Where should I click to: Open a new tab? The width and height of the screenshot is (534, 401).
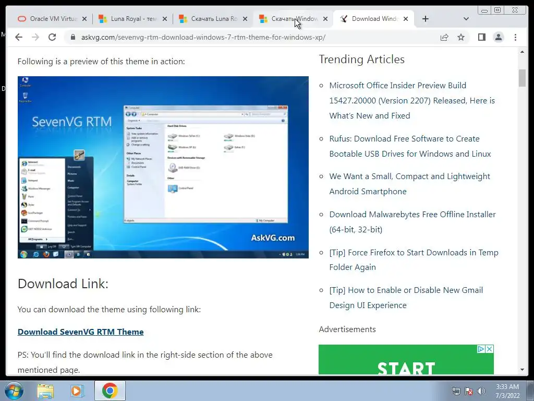click(x=426, y=19)
